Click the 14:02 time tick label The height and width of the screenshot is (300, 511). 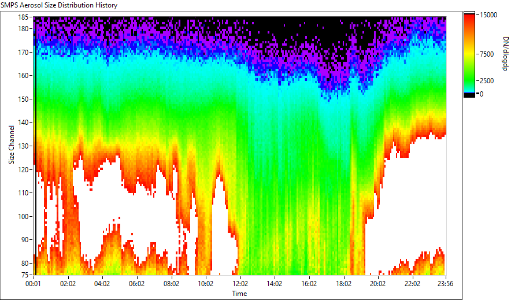point(275,284)
